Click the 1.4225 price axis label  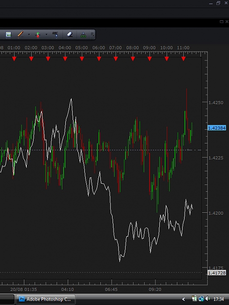click(x=216, y=158)
